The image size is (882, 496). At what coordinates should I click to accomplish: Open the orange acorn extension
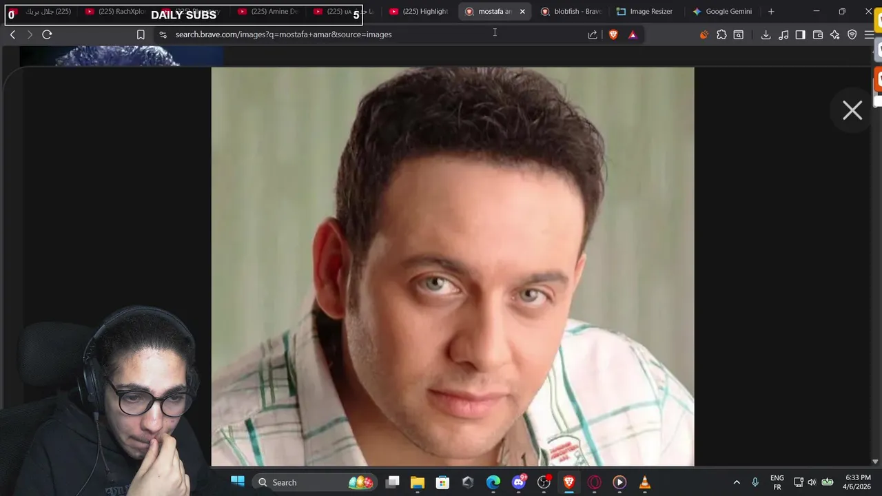pyautogui.click(x=704, y=34)
